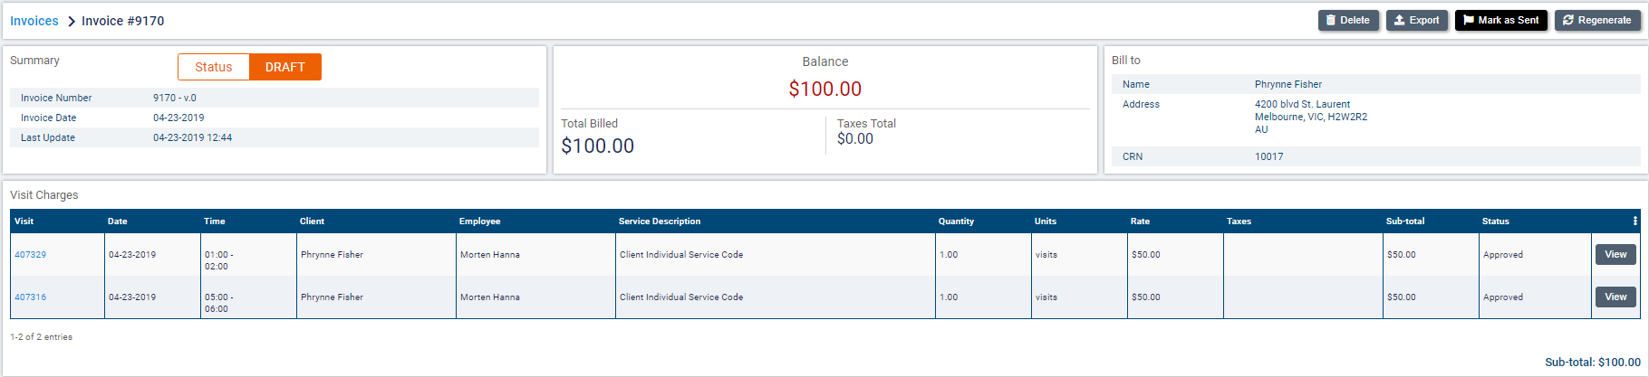Mark invoice as sent via flag button
1649x377 pixels.
[x=1500, y=20]
